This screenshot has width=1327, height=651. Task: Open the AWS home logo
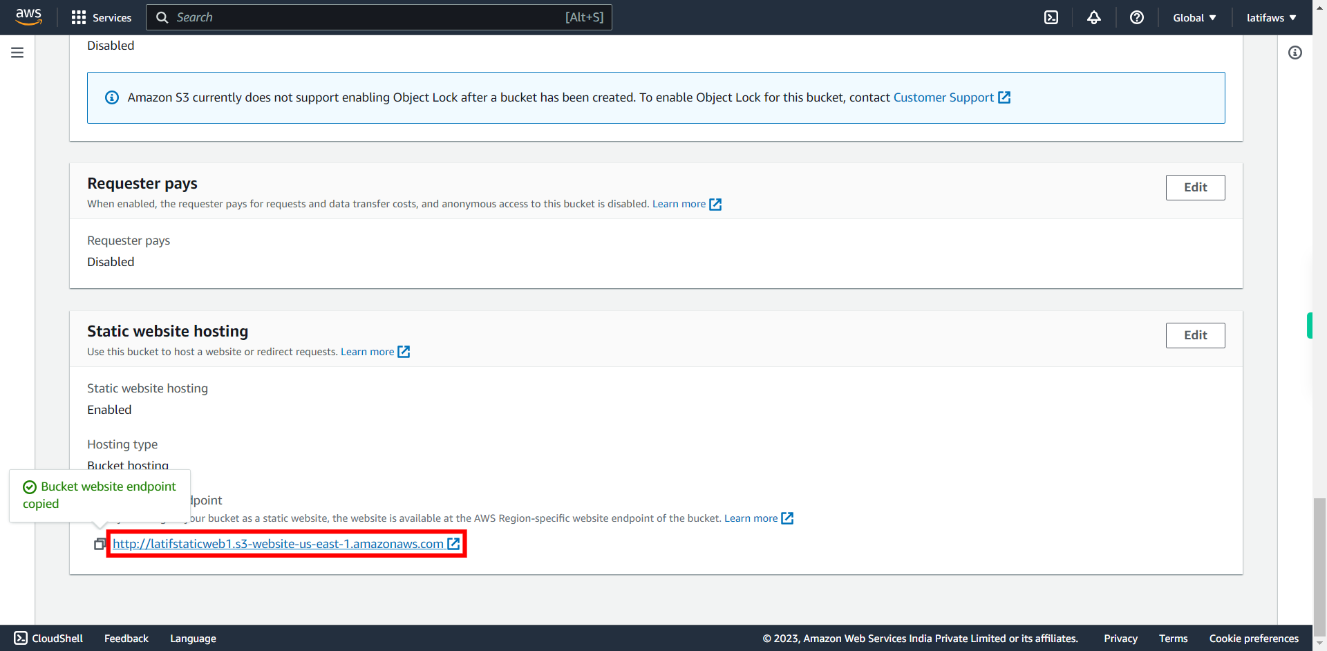[x=28, y=17]
